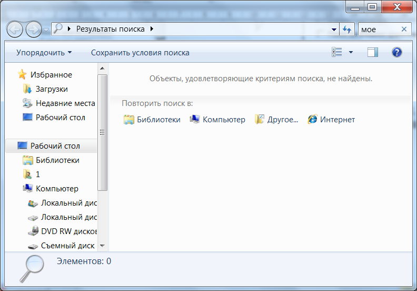Click navigation pane scroll down arrow
This screenshot has height=291, width=417.
(102, 246)
